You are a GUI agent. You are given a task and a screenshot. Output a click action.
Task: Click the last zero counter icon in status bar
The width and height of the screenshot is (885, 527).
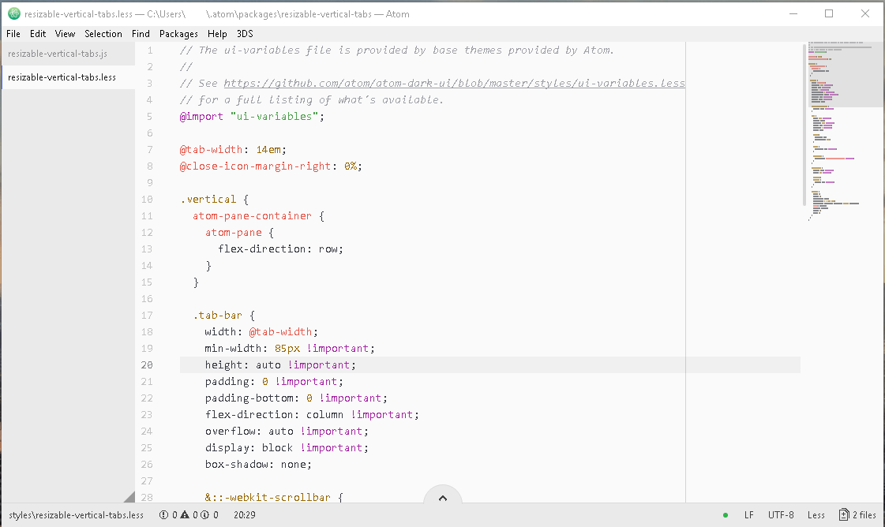coord(215,514)
